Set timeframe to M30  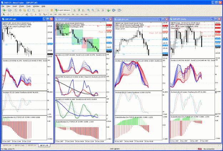pos(64,14)
